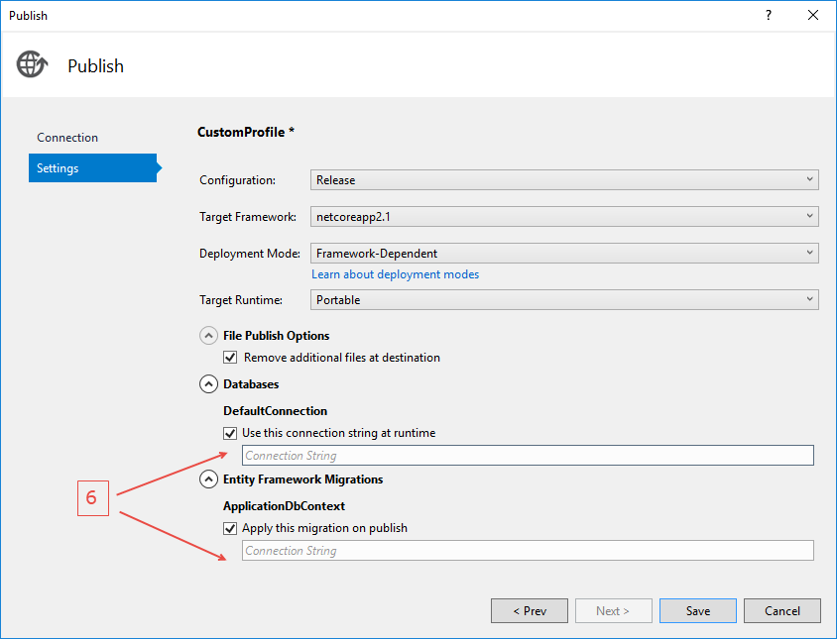The width and height of the screenshot is (837, 639).
Task: Open Learn about deployment modes link
Action: point(395,274)
